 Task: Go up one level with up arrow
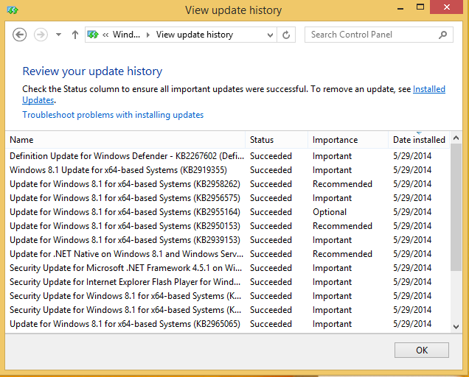(x=75, y=35)
